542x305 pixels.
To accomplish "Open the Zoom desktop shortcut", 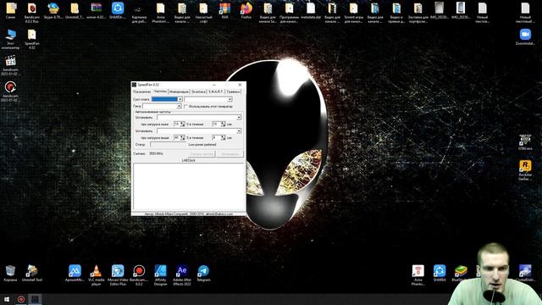I will 525,37.
